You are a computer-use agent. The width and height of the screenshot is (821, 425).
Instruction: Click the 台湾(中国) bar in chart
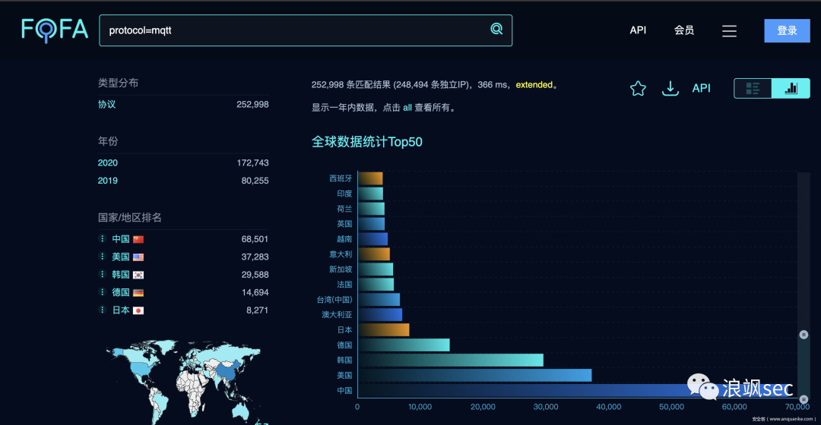tap(379, 300)
